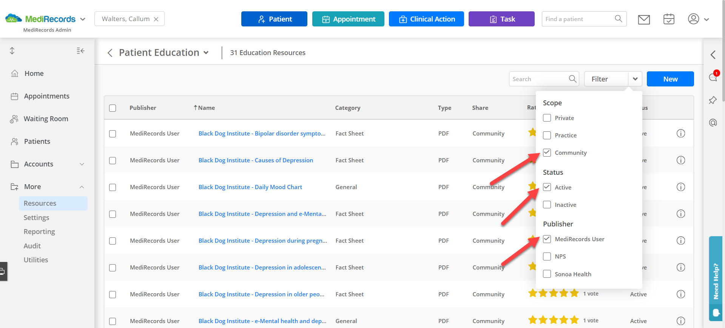Click the vertical sort arrows icon in sidebar

click(12, 51)
